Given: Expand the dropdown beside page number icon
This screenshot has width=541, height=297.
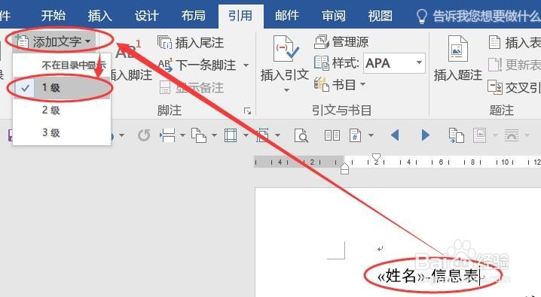Looking at the screenshot, I should coord(371,135).
